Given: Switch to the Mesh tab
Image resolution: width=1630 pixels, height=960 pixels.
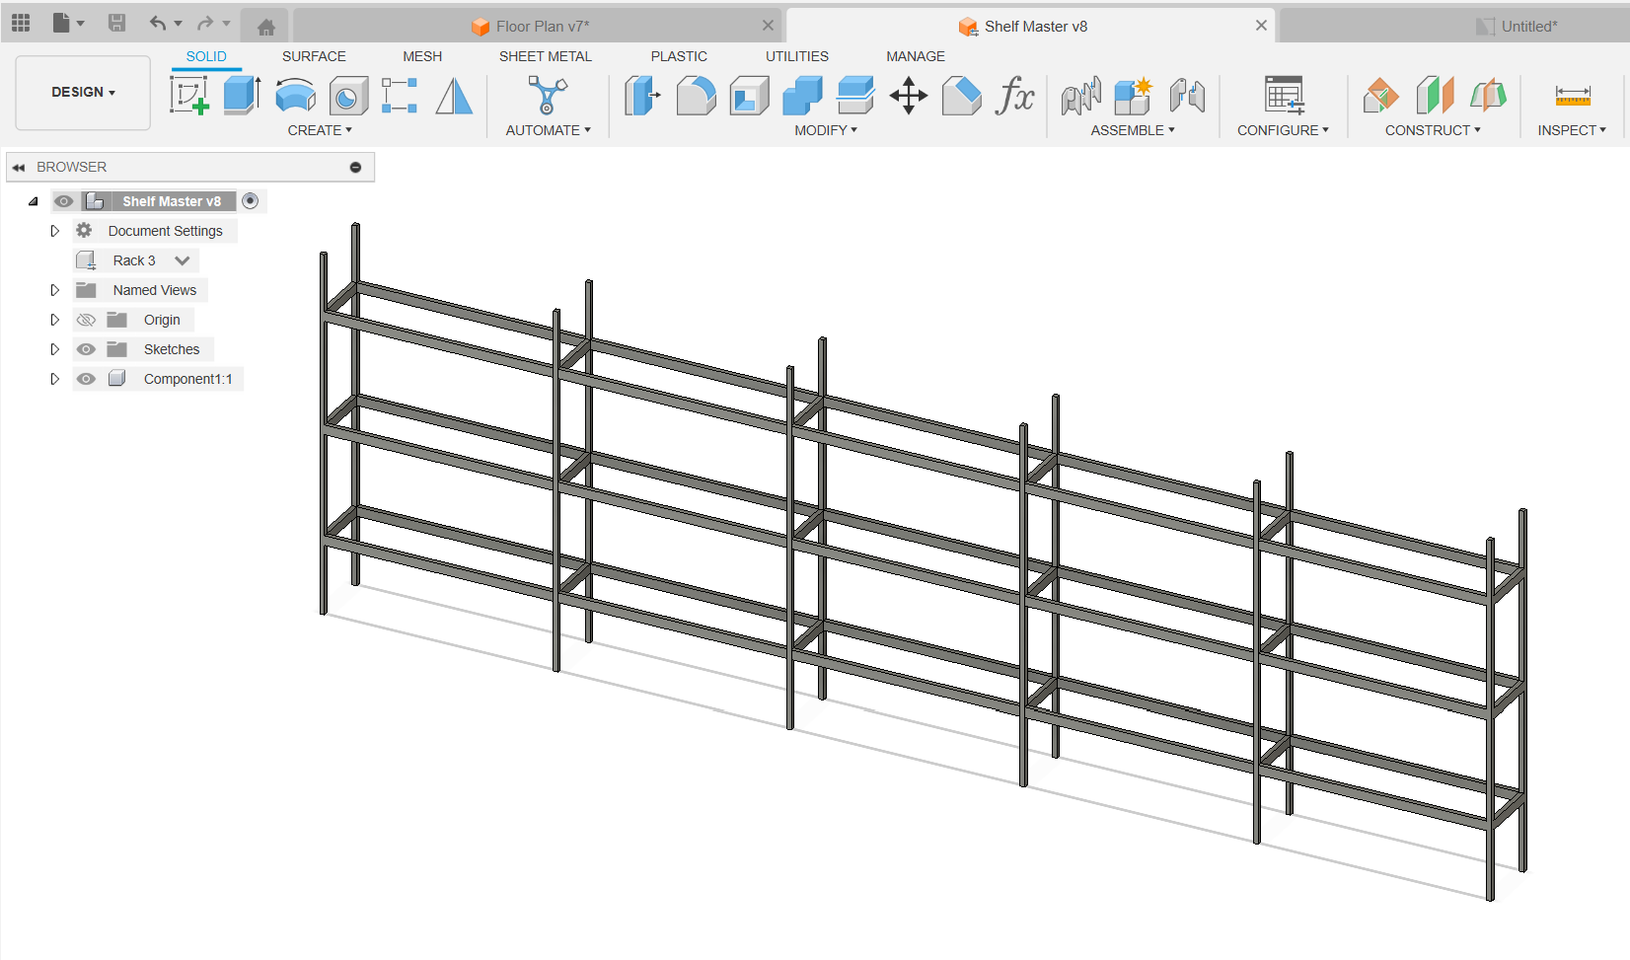Looking at the screenshot, I should (x=422, y=56).
